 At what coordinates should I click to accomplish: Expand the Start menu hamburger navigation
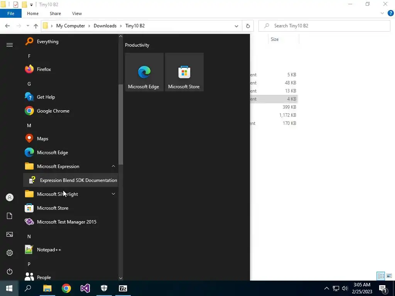pos(10,45)
